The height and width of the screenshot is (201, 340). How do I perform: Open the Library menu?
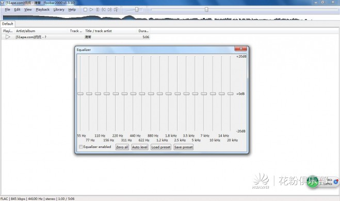tap(59, 9)
